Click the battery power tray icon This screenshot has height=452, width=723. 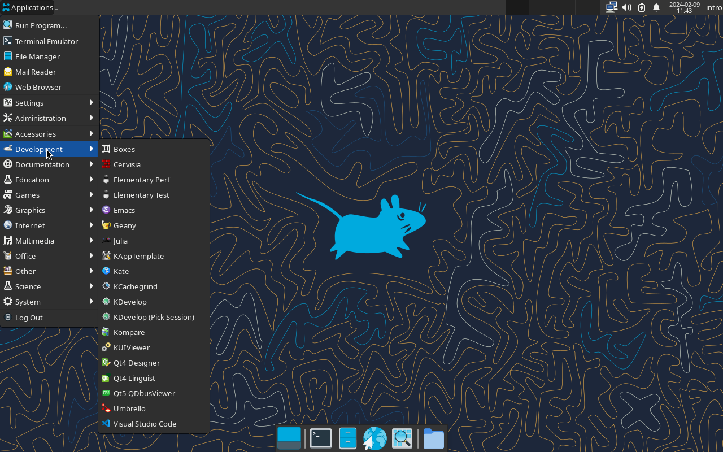tap(642, 7)
